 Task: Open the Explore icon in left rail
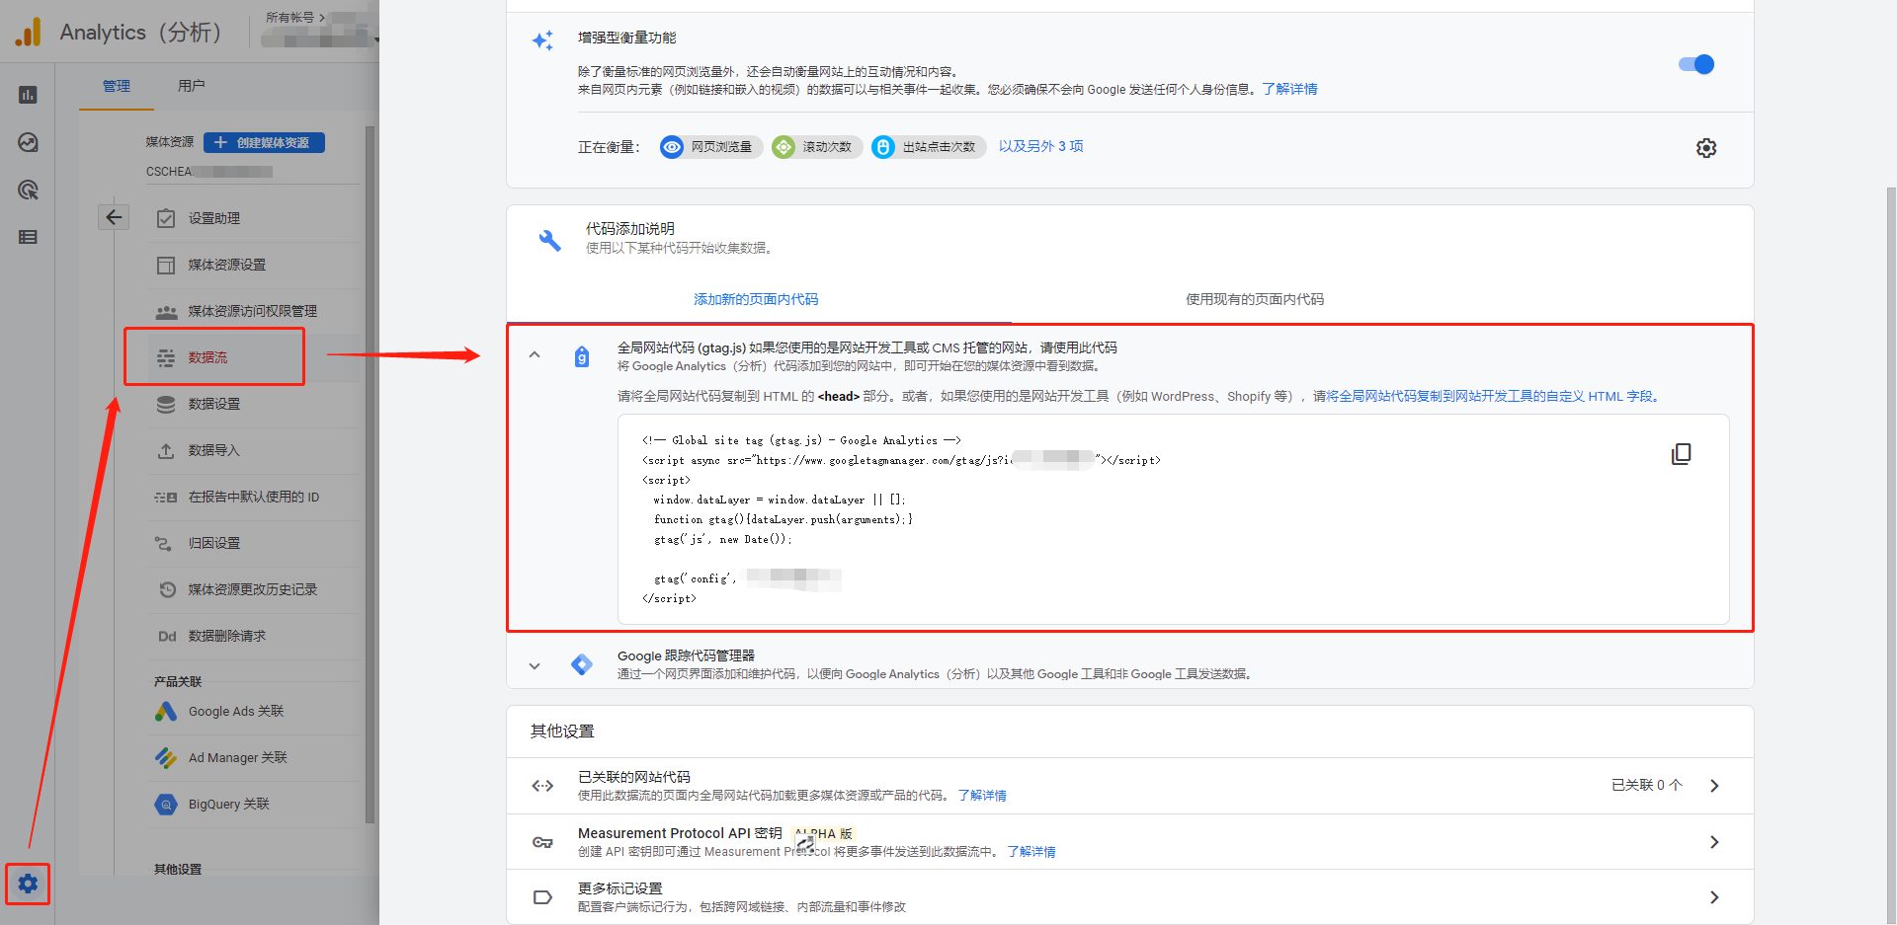click(28, 142)
